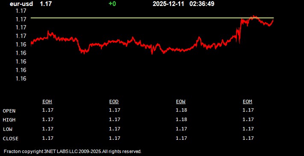Select the date 2025-12-11
Screen dimensions: 304x156
tap(168, 4)
